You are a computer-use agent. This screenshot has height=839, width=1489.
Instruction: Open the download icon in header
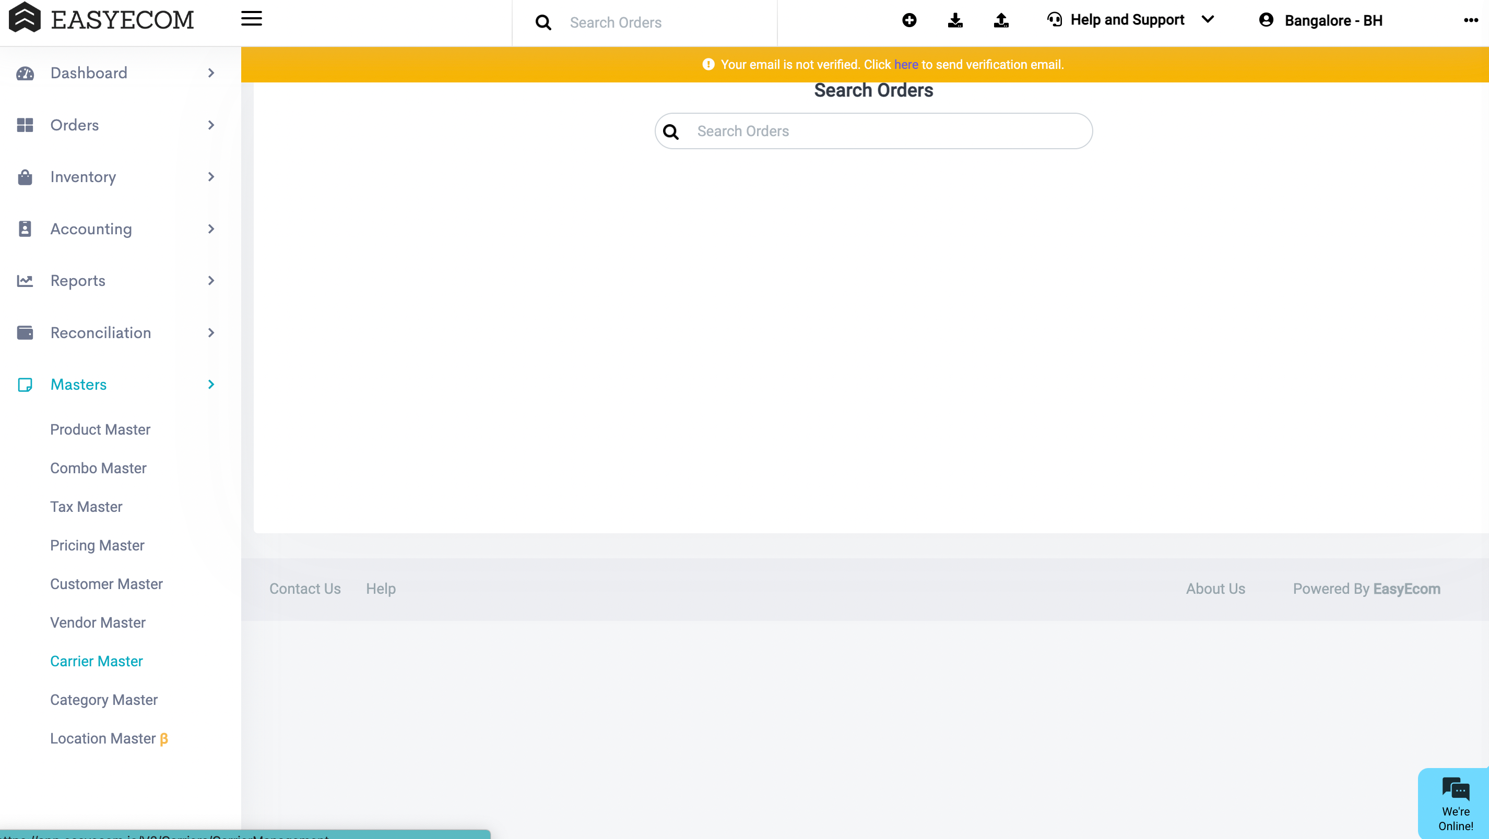(x=955, y=20)
